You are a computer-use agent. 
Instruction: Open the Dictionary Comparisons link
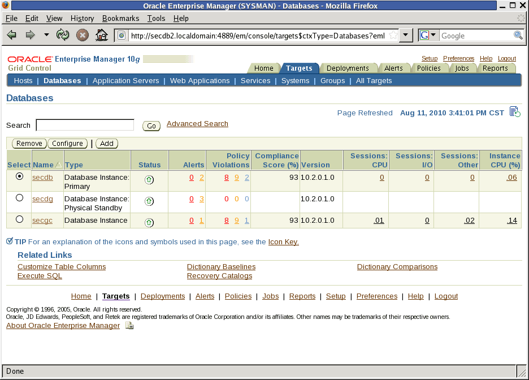click(x=397, y=266)
